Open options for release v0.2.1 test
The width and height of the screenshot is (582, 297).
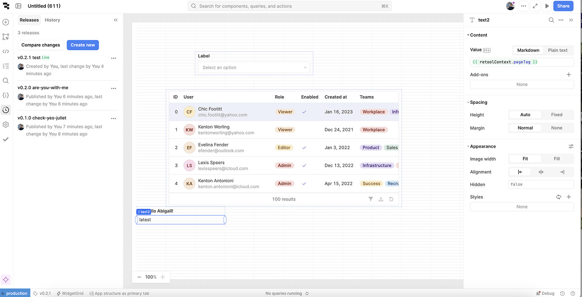113,58
